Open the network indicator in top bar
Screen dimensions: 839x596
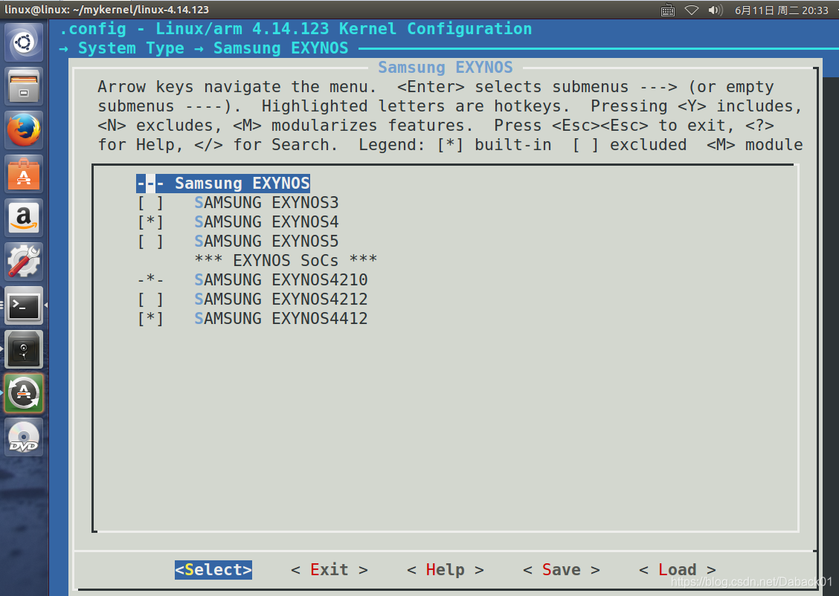[691, 10]
